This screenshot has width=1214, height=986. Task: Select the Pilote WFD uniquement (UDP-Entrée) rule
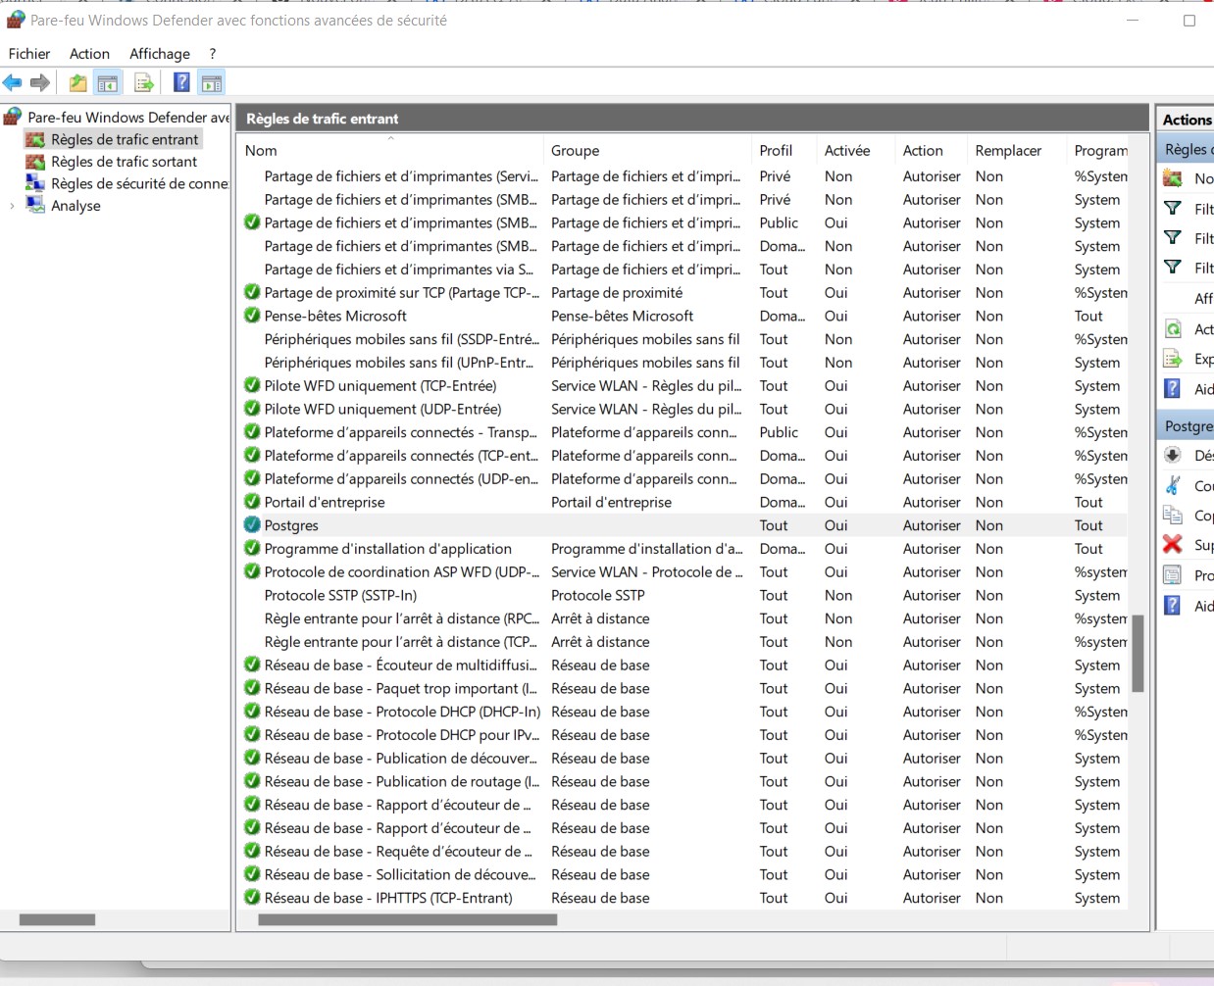pyautogui.click(x=382, y=409)
